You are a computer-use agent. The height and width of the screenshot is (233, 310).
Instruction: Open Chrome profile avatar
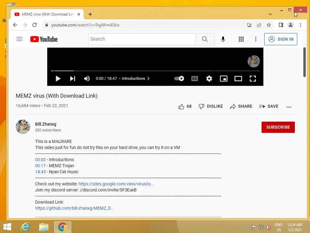[291, 25]
